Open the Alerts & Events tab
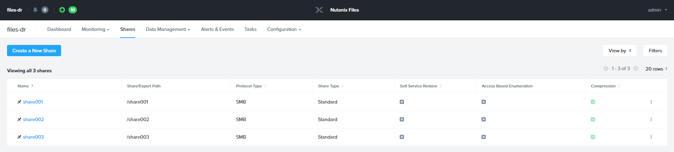 tap(217, 29)
